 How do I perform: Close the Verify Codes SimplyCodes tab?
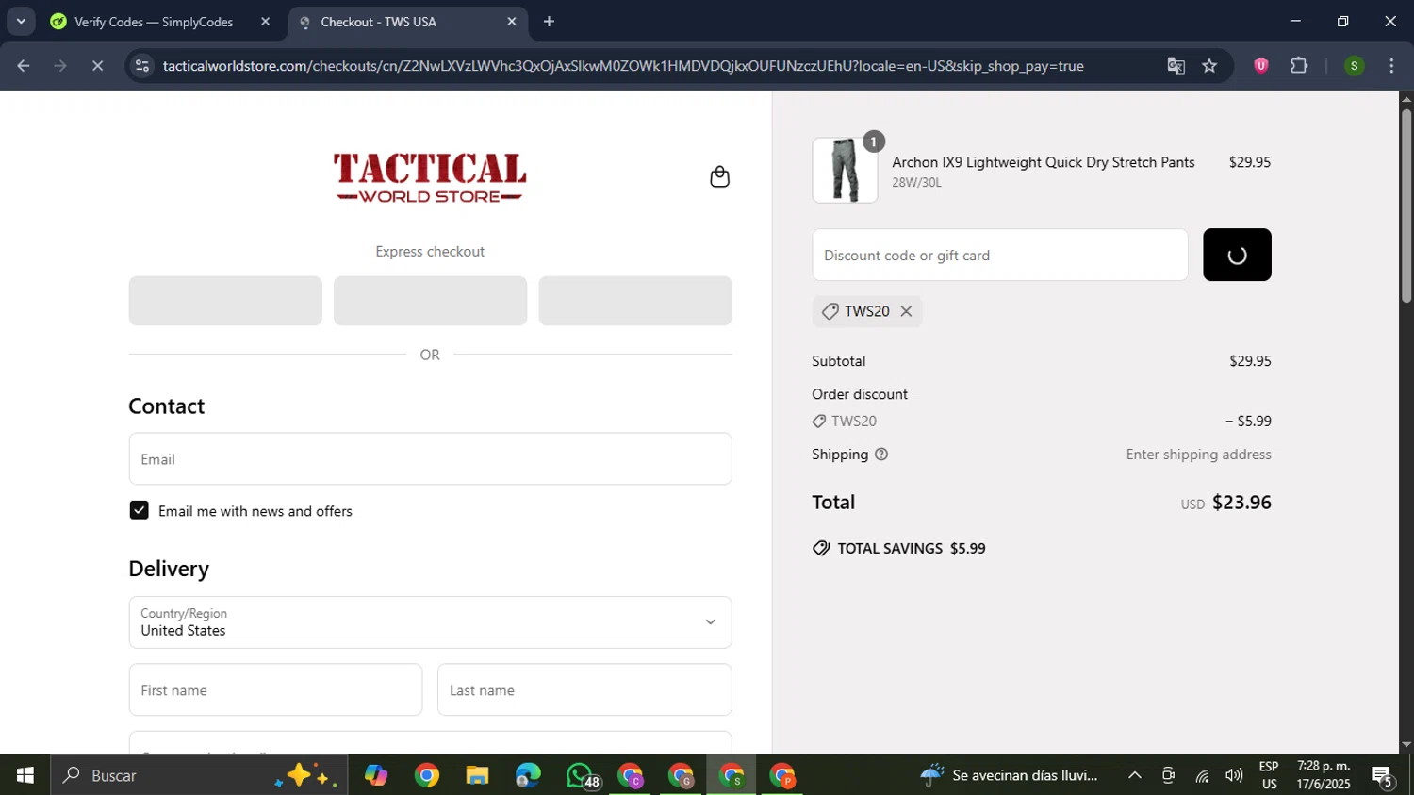[265, 22]
